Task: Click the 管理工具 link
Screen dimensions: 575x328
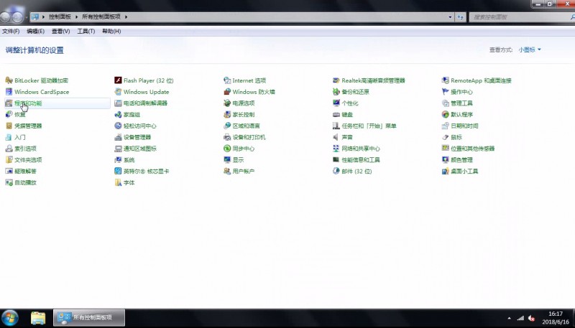Action: [461, 103]
